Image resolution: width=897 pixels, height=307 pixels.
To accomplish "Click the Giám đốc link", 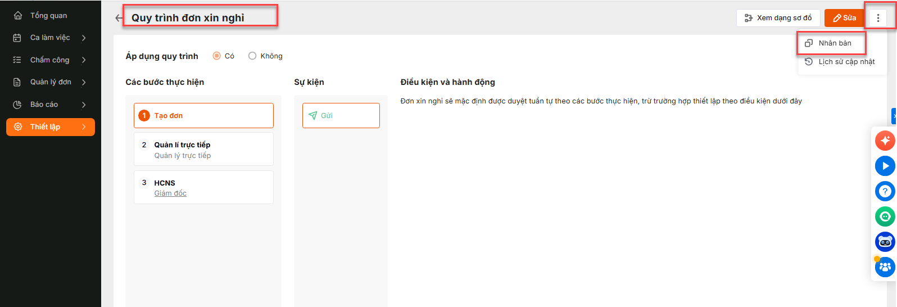I will tap(170, 193).
